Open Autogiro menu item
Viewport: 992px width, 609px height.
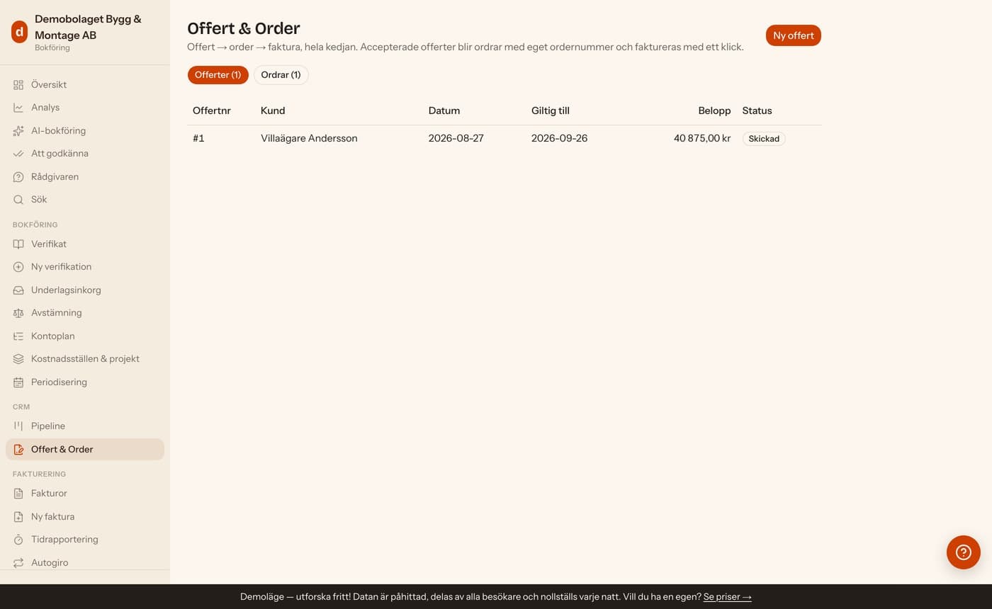tap(85, 563)
